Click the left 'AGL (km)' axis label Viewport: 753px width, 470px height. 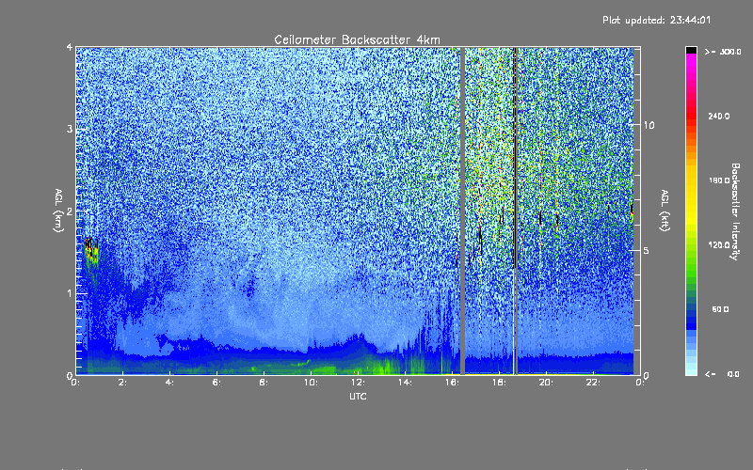point(59,211)
